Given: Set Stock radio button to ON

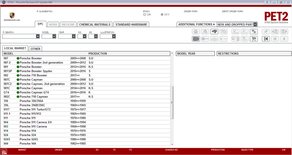Looking at the screenshot, I should (145, 15).
